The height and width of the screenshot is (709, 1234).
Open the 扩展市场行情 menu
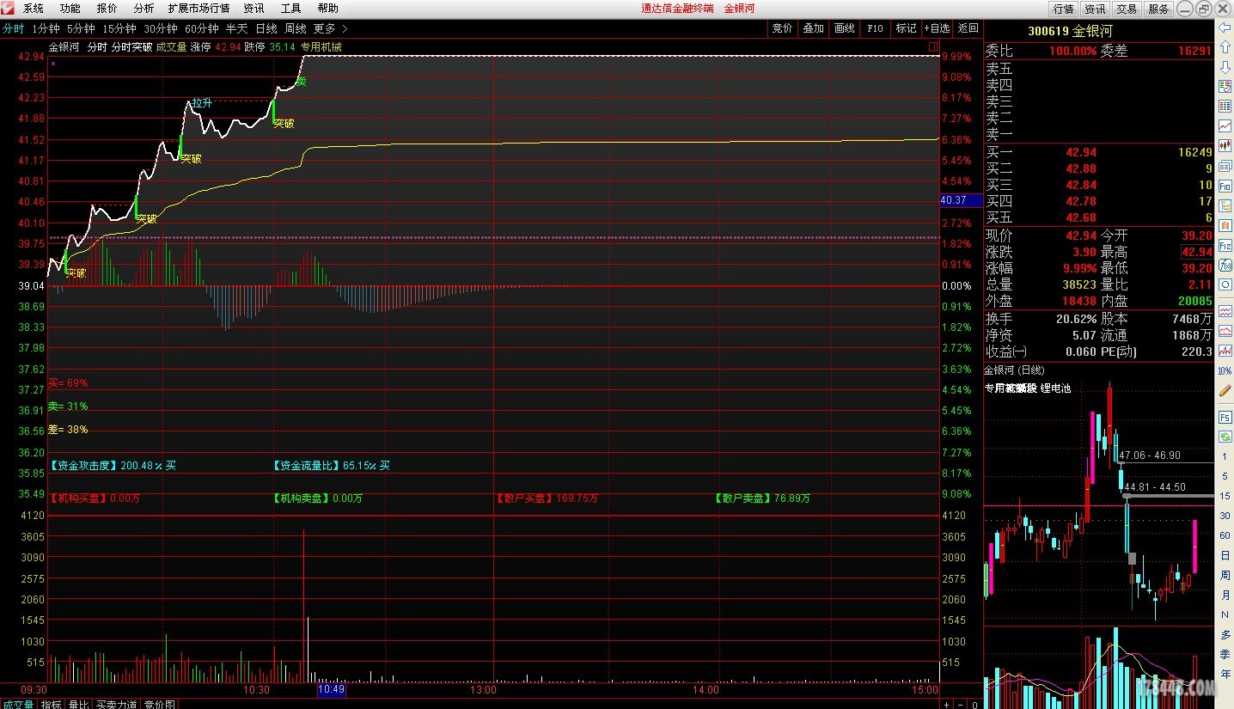tap(199, 9)
